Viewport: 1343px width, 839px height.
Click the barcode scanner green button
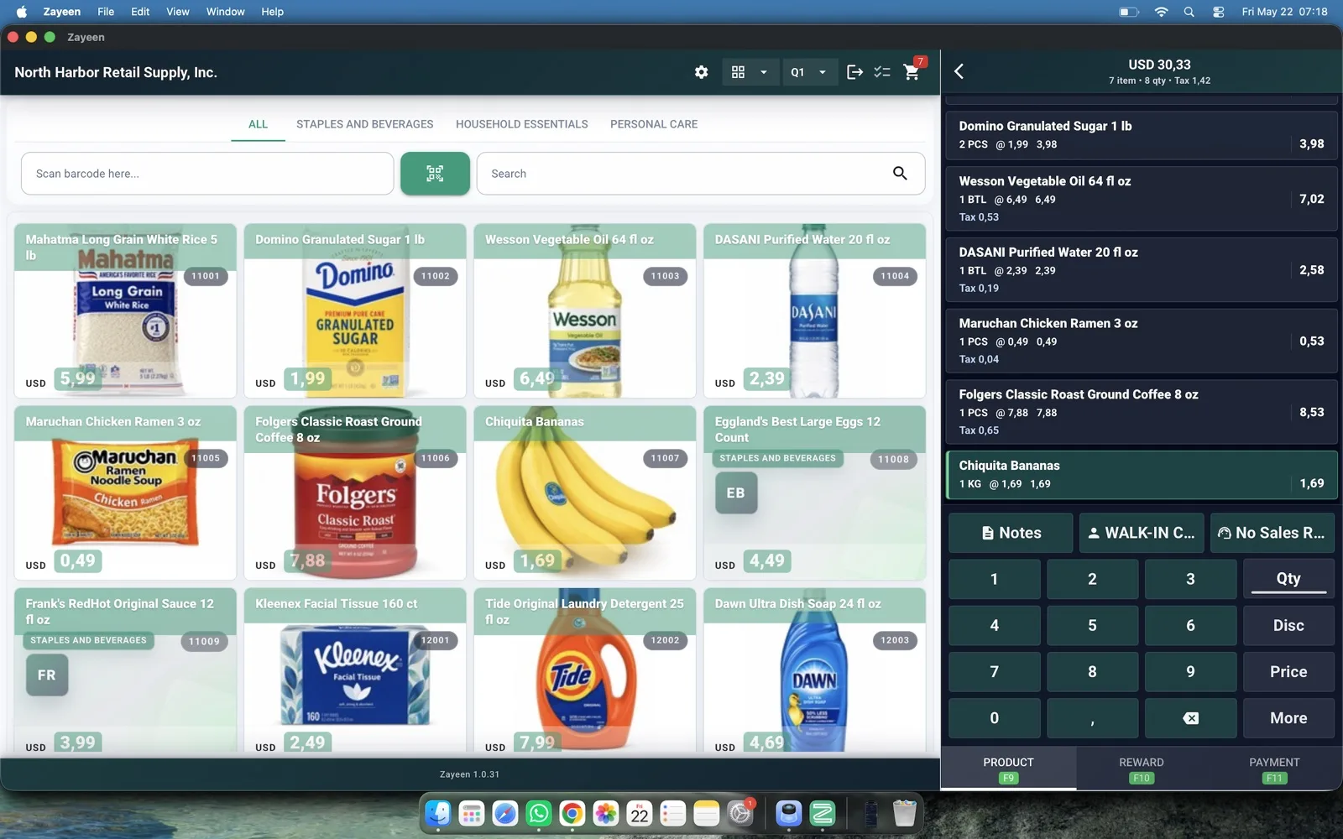click(x=435, y=174)
